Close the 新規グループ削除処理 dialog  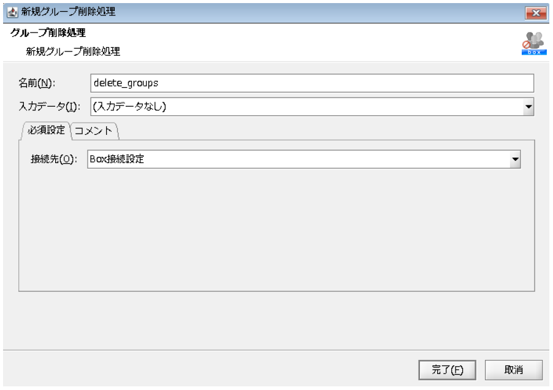[532, 12]
